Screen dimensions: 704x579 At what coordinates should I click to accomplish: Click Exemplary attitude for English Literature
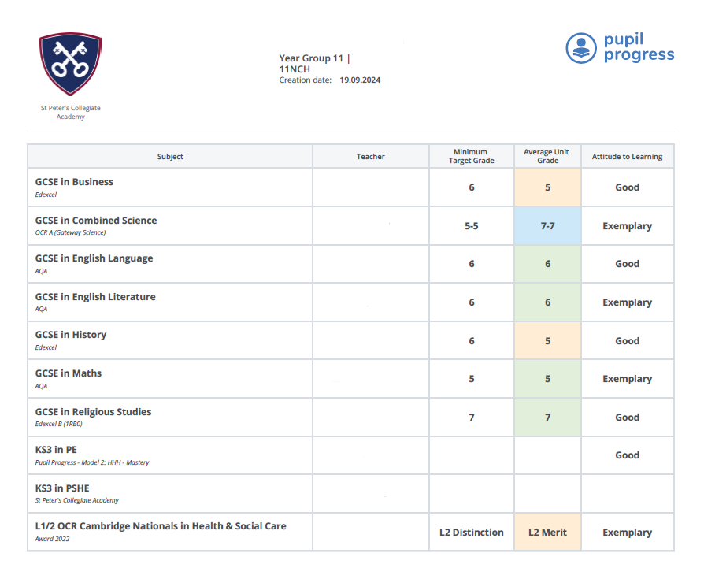627,302
